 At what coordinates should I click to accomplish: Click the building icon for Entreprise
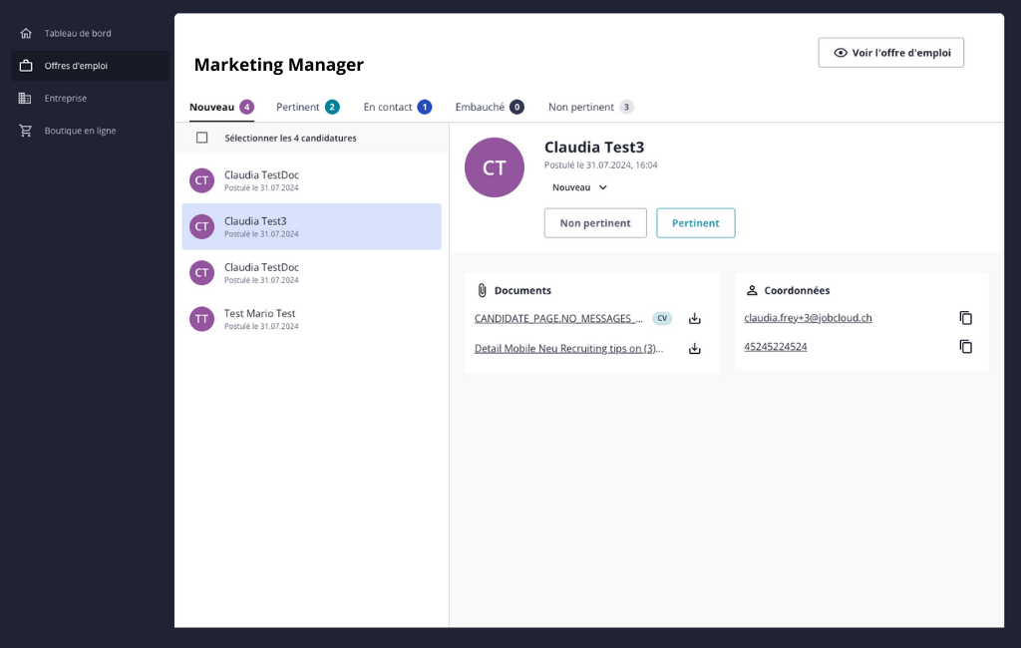click(x=26, y=98)
